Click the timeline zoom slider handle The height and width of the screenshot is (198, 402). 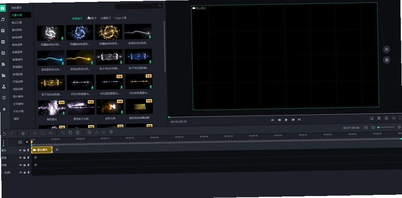click(x=378, y=127)
